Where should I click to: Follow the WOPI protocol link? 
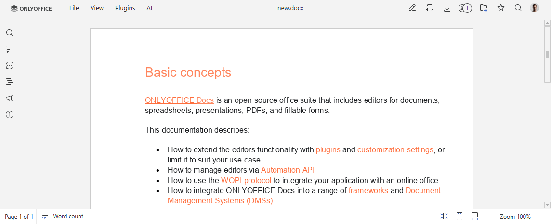[x=246, y=181]
